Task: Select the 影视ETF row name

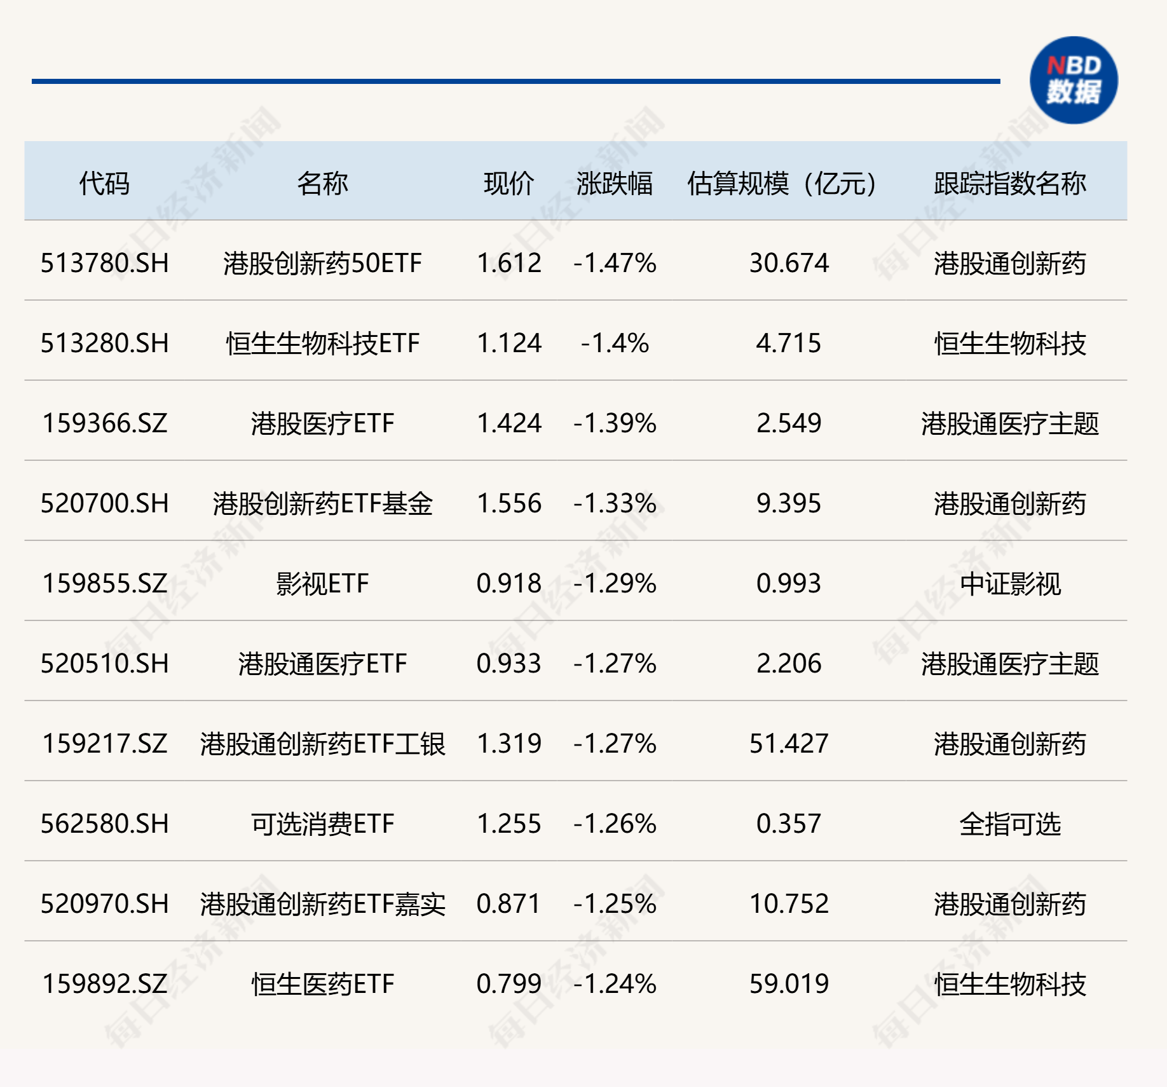Action: pyautogui.click(x=322, y=584)
